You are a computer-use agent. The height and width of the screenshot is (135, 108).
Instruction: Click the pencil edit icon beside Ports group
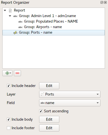pyautogui.click(x=15, y=33)
